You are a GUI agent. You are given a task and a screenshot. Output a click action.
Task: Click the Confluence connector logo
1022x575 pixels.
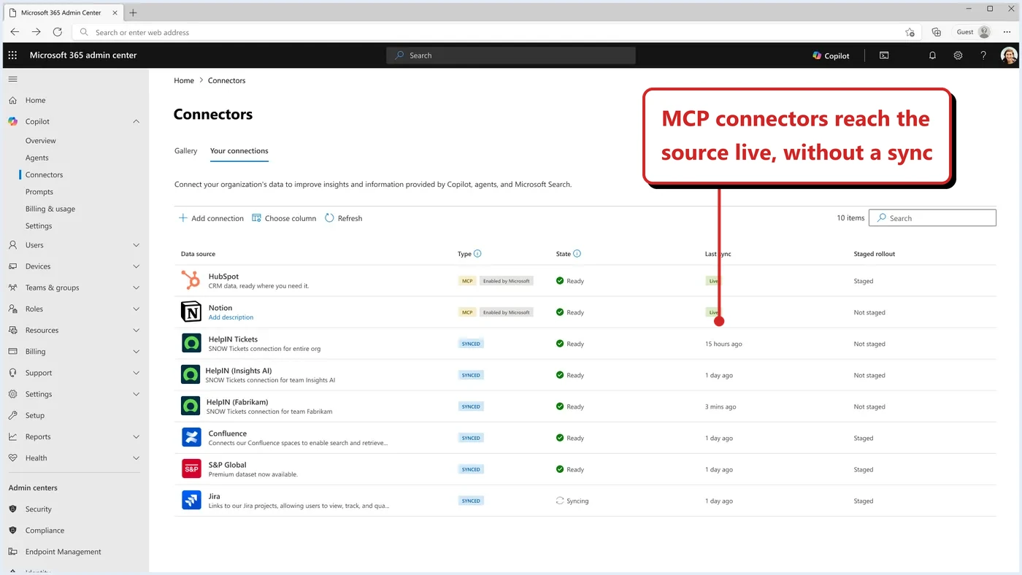click(x=191, y=437)
